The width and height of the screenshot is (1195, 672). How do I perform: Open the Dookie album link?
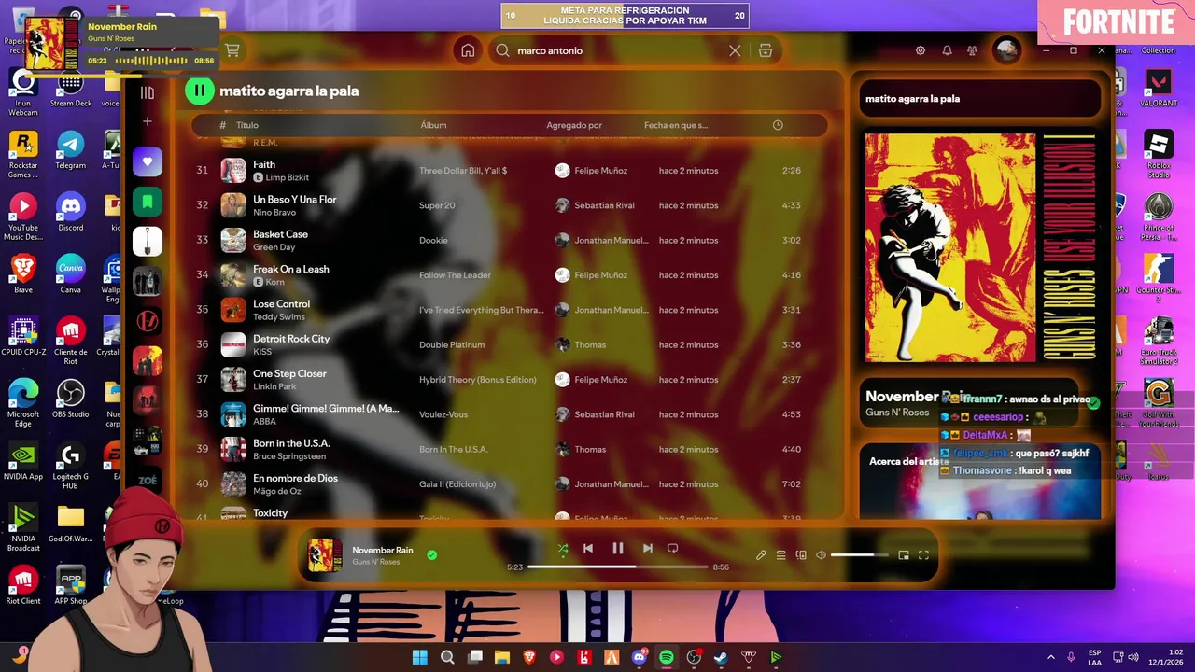[x=433, y=240]
